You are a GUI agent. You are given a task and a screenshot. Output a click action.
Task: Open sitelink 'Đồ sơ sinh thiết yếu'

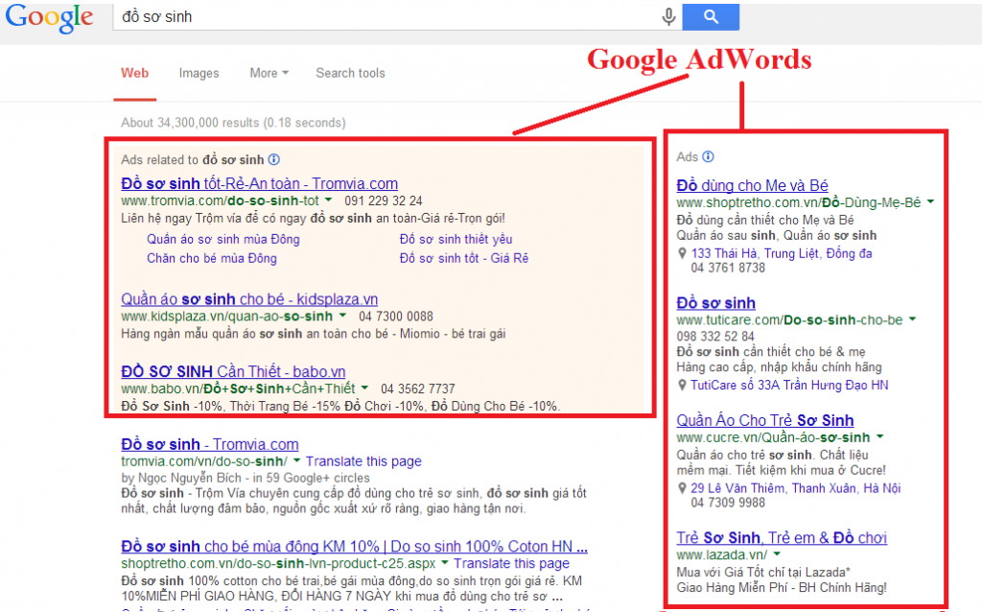456,239
